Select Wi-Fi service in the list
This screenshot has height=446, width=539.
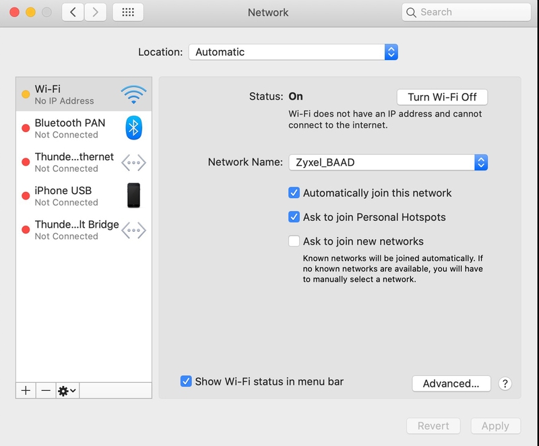(x=84, y=94)
